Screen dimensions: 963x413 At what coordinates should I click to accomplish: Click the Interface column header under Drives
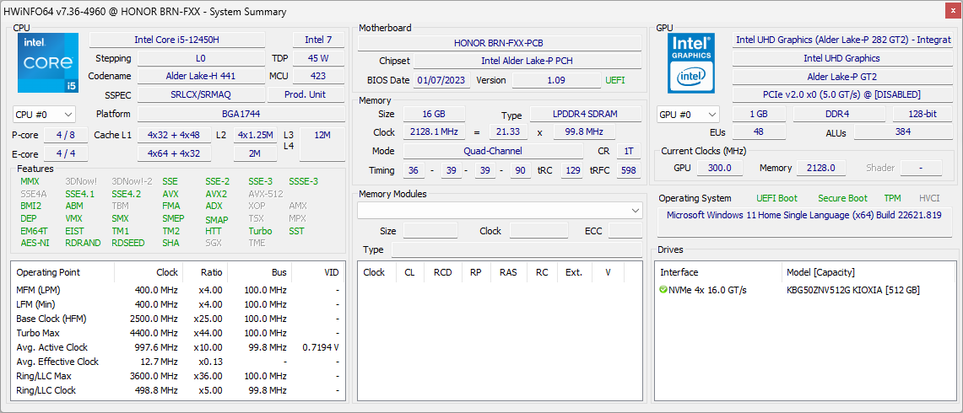pyautogui.click(x=679, y=272)
